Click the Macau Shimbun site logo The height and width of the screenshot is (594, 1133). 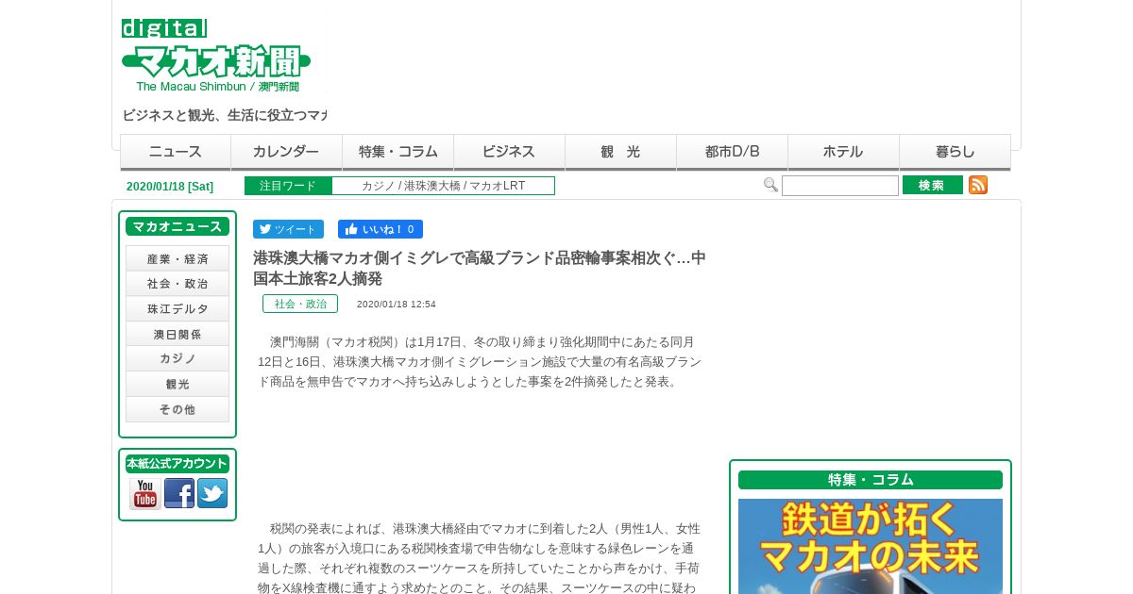pyautogui.click(x=216, y=56)
